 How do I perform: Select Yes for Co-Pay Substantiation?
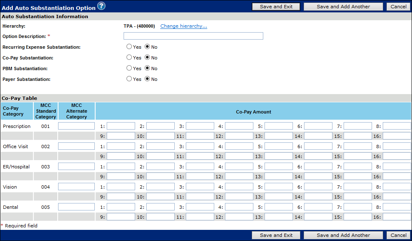coord(129,57)
